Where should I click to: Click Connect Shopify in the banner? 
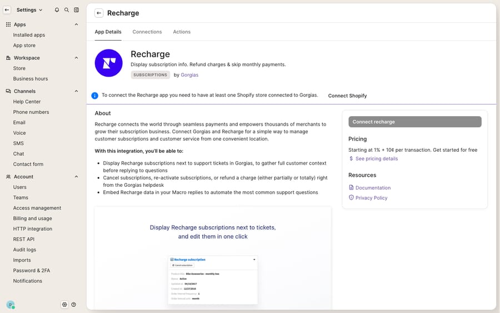(347, 96)
